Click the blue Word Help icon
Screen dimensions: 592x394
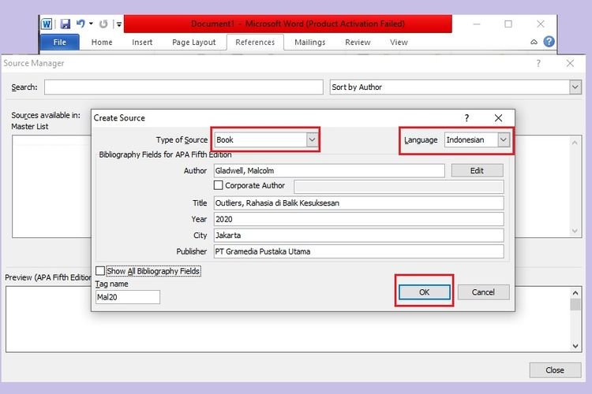coord(549,42)
